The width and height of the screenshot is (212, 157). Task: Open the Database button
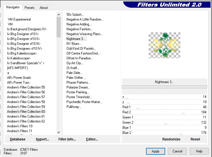18,139
